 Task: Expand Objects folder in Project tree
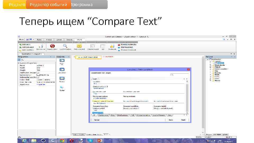(x=210, y=67)
